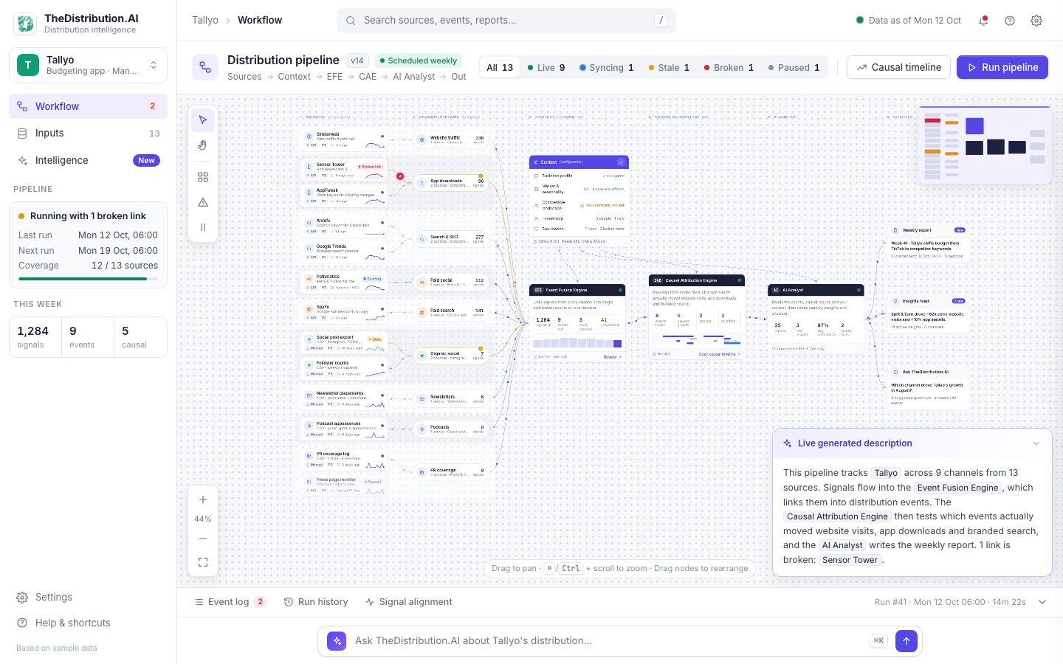Click the Run pipeline button

point(1002,67)
